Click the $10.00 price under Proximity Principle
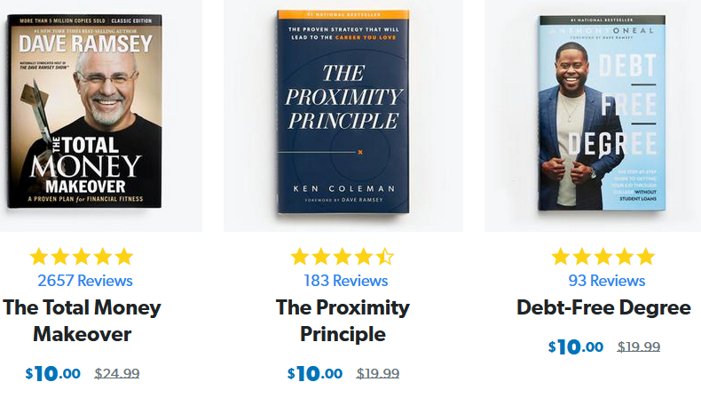 (x=315, y=374)
